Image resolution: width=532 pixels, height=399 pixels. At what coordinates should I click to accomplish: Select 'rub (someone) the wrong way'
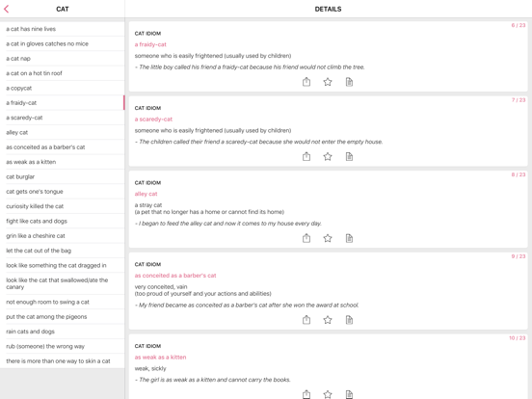click(63, 346)
